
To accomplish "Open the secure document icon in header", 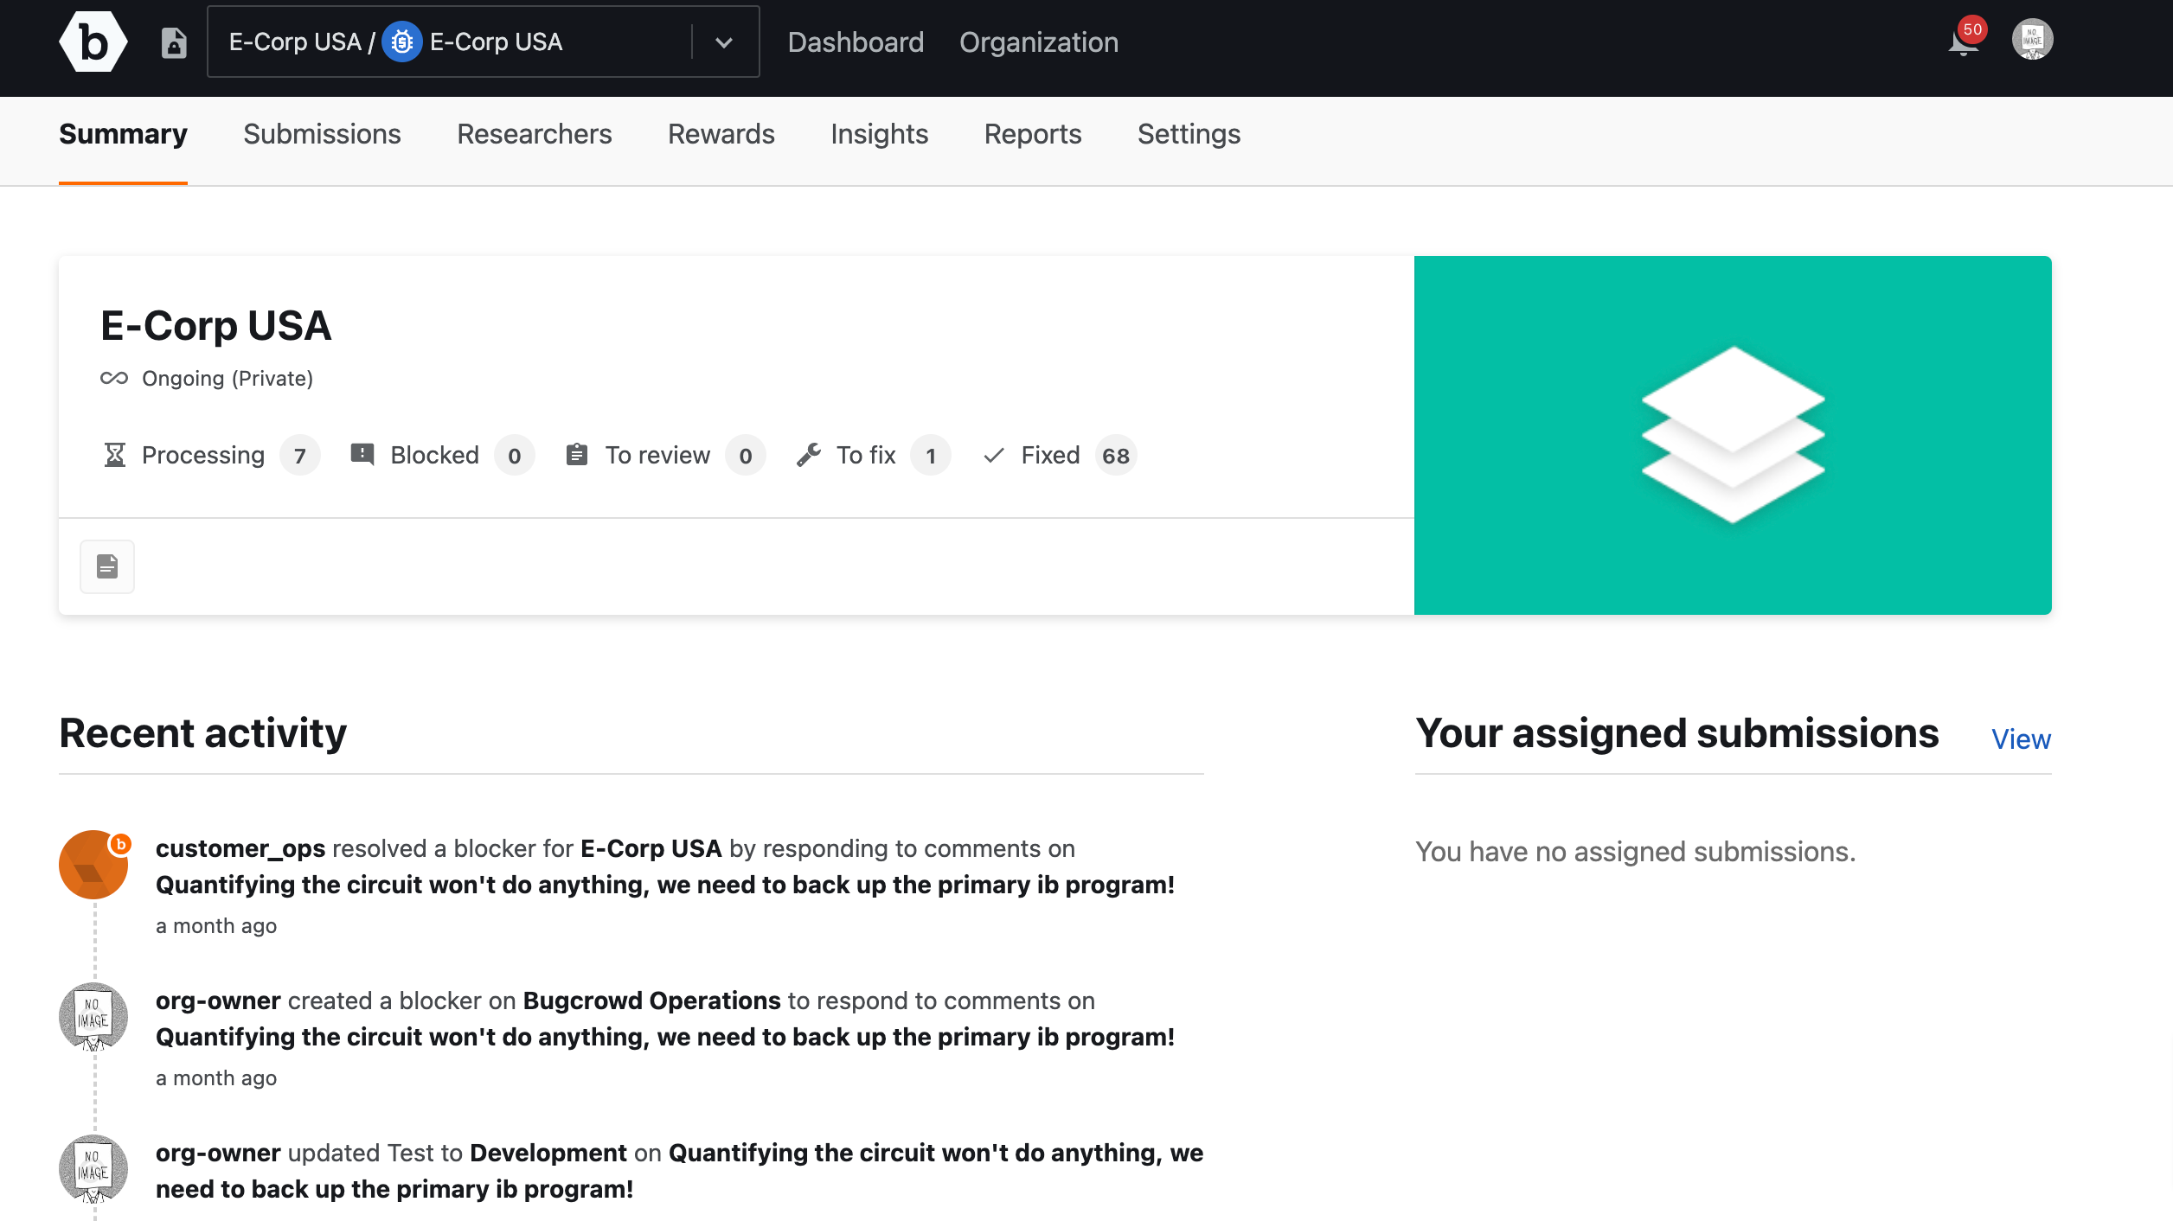I will pos(174,42).
